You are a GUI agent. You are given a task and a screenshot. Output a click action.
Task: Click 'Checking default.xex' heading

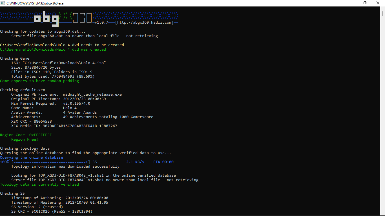tap(23, 90)
